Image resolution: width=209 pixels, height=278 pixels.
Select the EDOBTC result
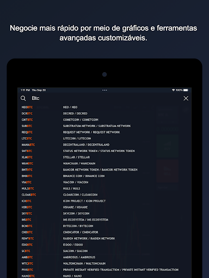point(27,245)
